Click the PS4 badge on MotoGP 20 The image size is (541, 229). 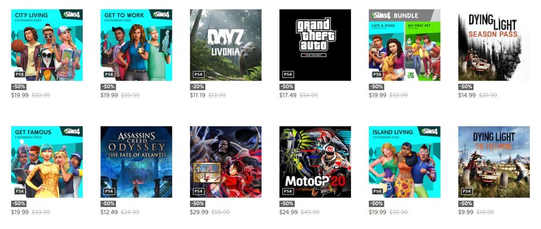(288, 191)
